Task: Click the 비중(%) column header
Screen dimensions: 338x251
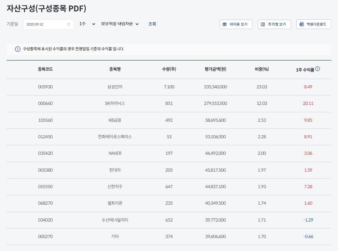Action: click(x=262, y=69)
